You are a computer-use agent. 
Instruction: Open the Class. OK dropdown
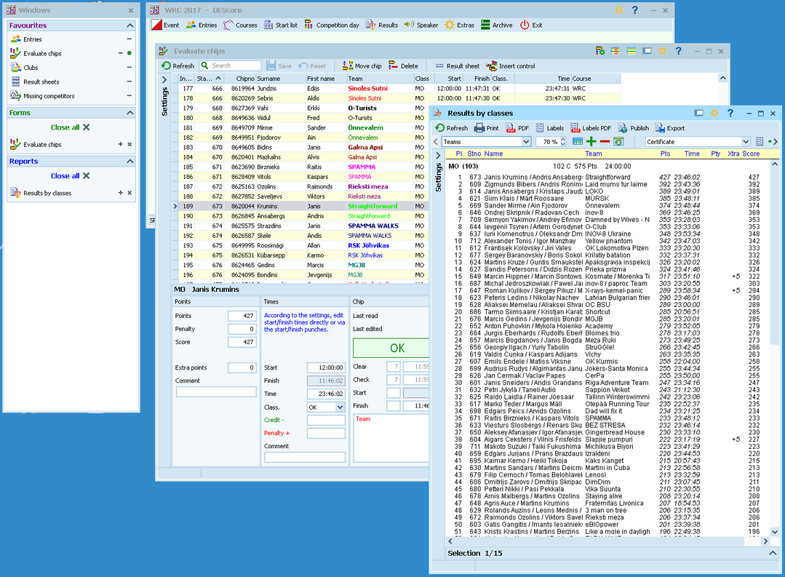[340, 407]
